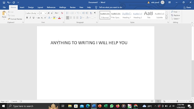194x109 pixels.
Task: Click Cut in Clipboard group
Action: tap(11, 12)
